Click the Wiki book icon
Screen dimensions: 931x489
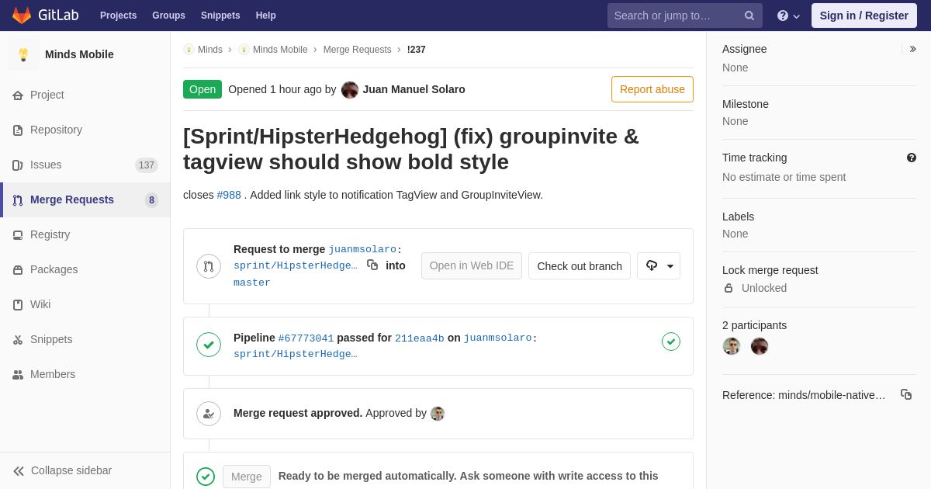[18, 305]
